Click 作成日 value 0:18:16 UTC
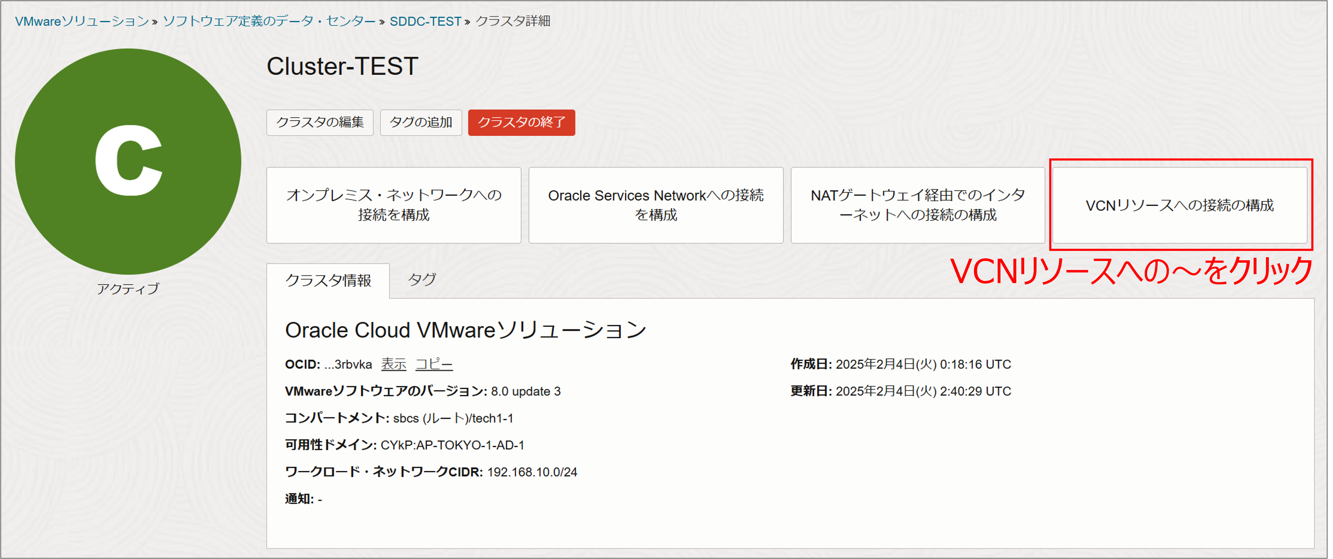The height and width of the screenshot is (559, 1333). coord(923,364)
